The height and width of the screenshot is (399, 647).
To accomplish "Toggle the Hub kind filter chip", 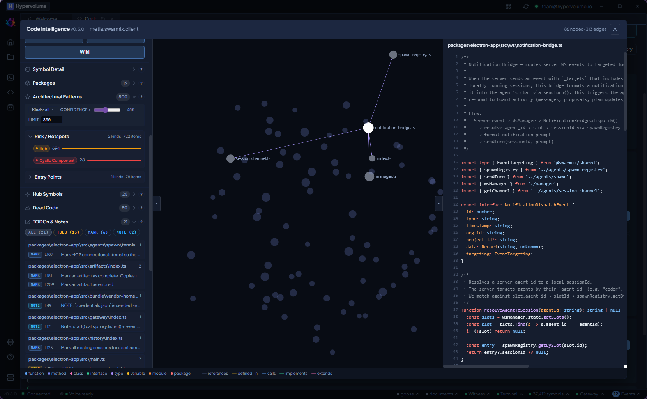I will tap(41, 149).
